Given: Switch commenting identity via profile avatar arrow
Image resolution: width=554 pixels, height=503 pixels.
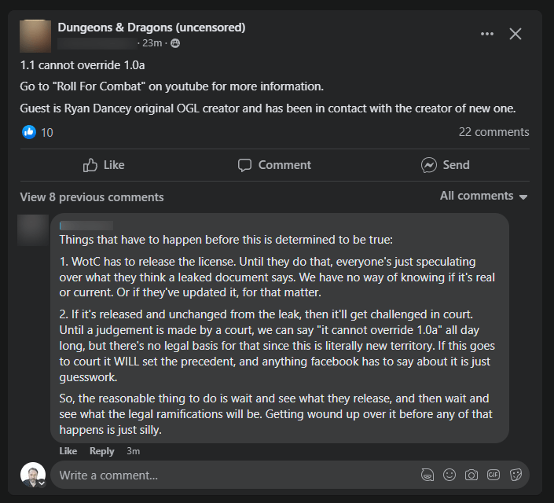Looking at the screenshot, I should pyautogui.click(x=40, y=483).
